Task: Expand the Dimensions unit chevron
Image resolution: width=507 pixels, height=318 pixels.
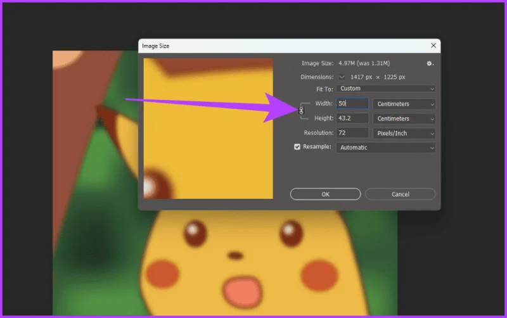Action: pyautogui.click(x=342, y=77)
